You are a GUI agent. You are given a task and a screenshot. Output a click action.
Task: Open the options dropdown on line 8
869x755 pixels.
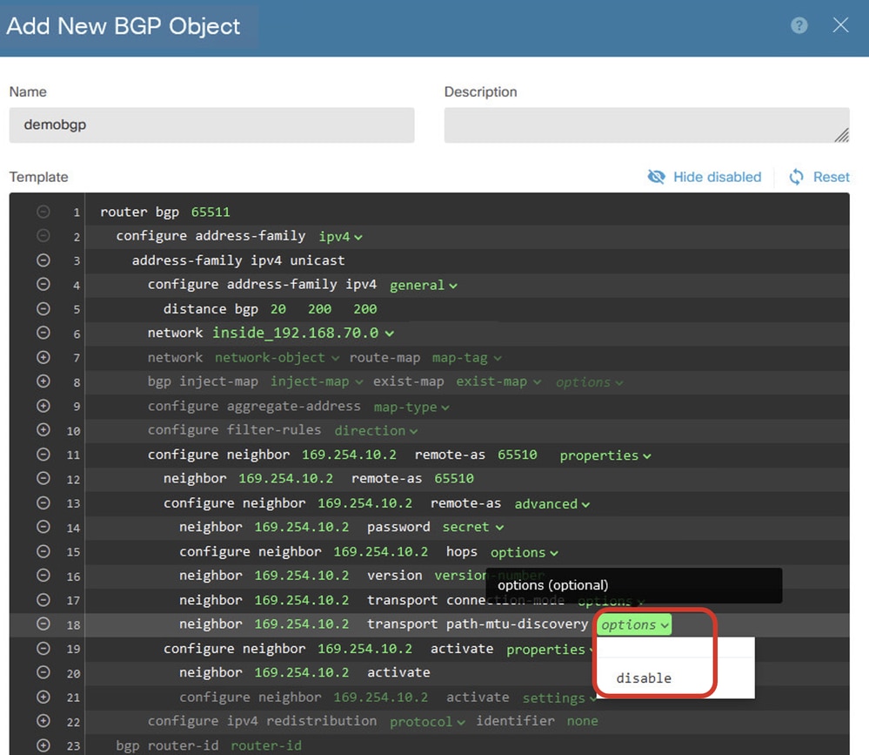tap(589, 382)
